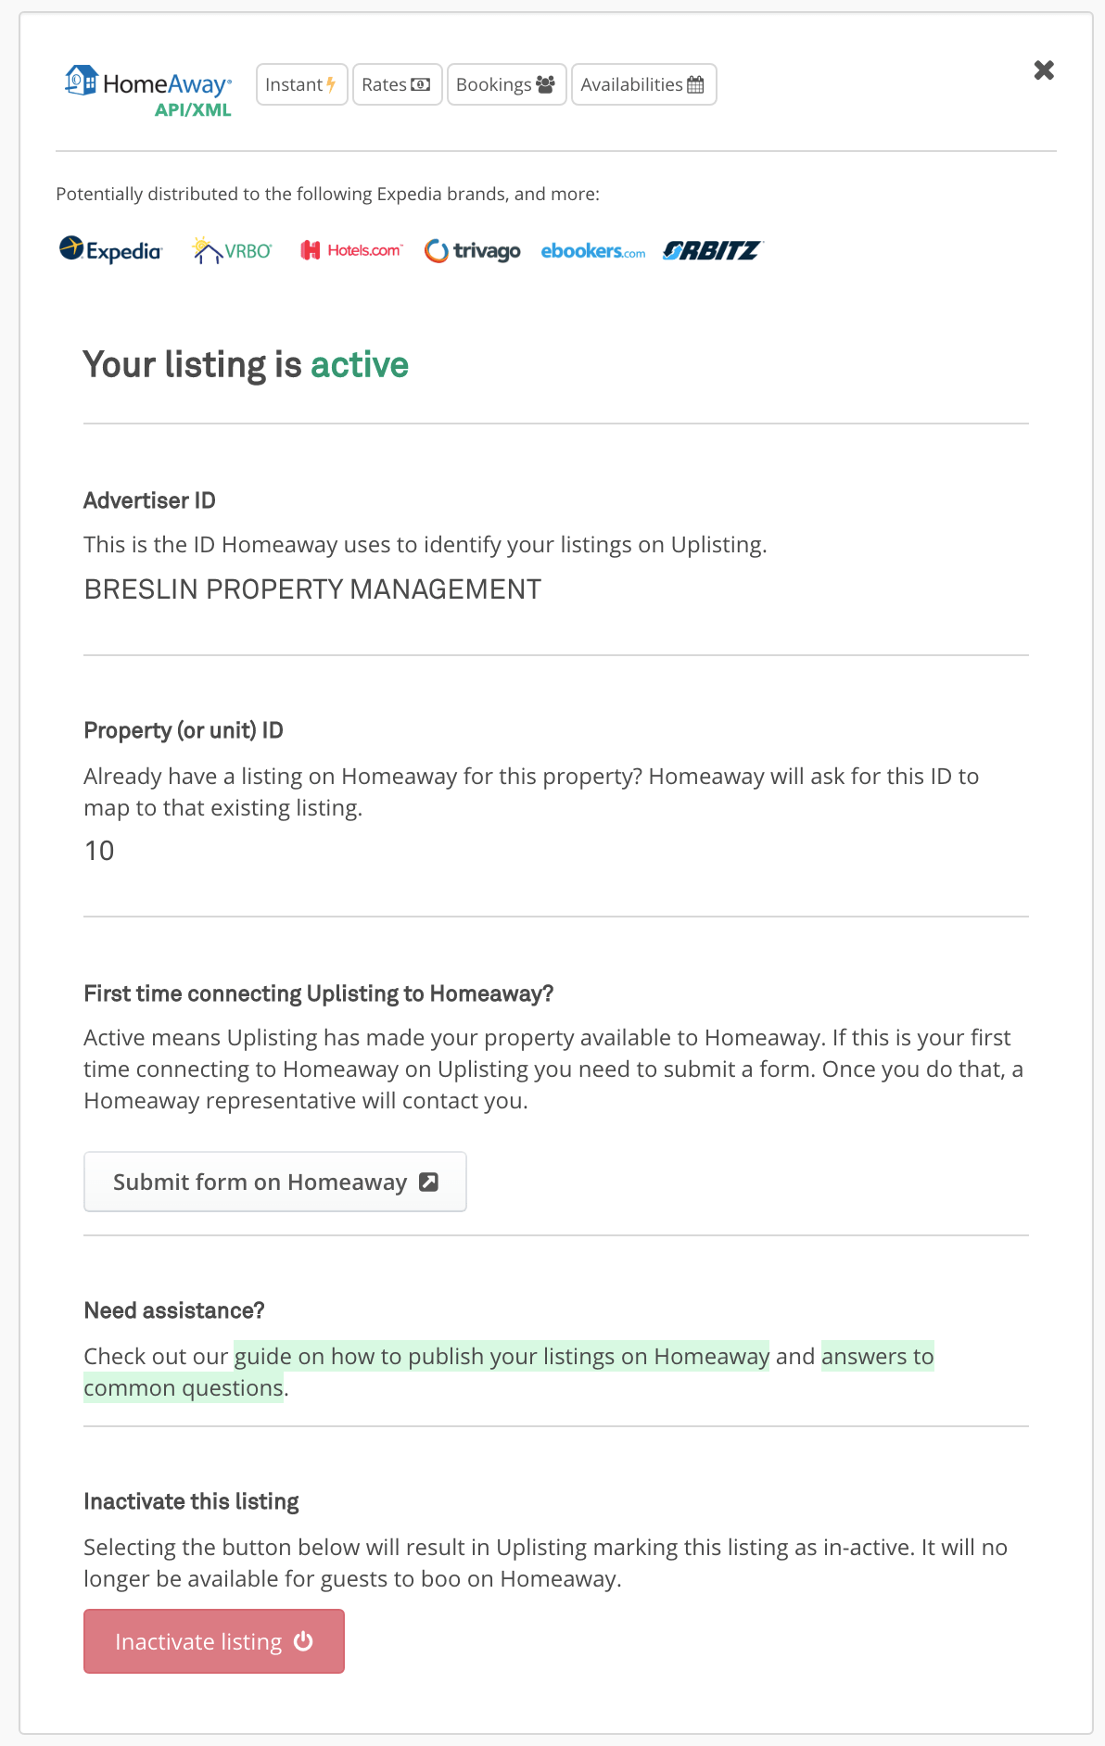This screenshot has height=1746, width=1105.
Task: Click the power icon in Inactivate listing button
Action: click(303, 1641)
